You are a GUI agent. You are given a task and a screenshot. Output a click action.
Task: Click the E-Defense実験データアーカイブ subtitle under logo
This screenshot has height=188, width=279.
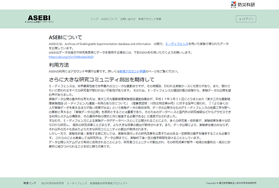pyautogui.click(x=39, y=22)
